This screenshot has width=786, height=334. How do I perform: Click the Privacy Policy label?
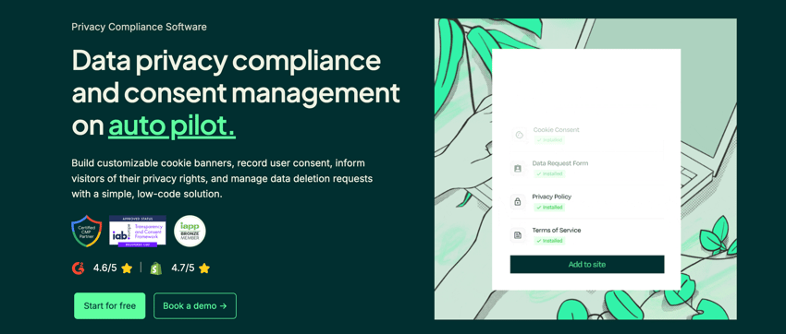(x=551, y=197)
